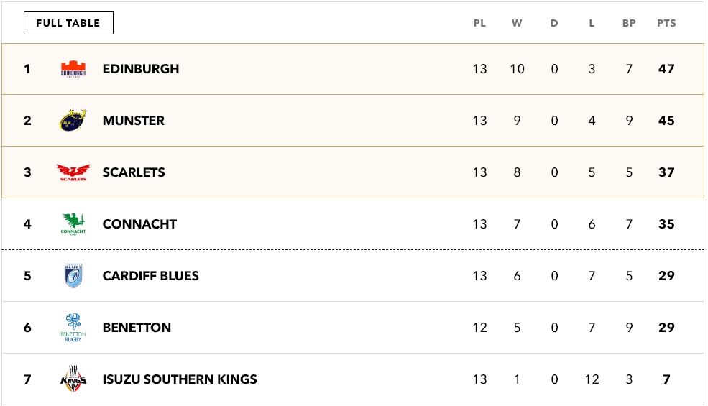Open the Full Table button
The image size is (708, 406).
coord(68,23)
